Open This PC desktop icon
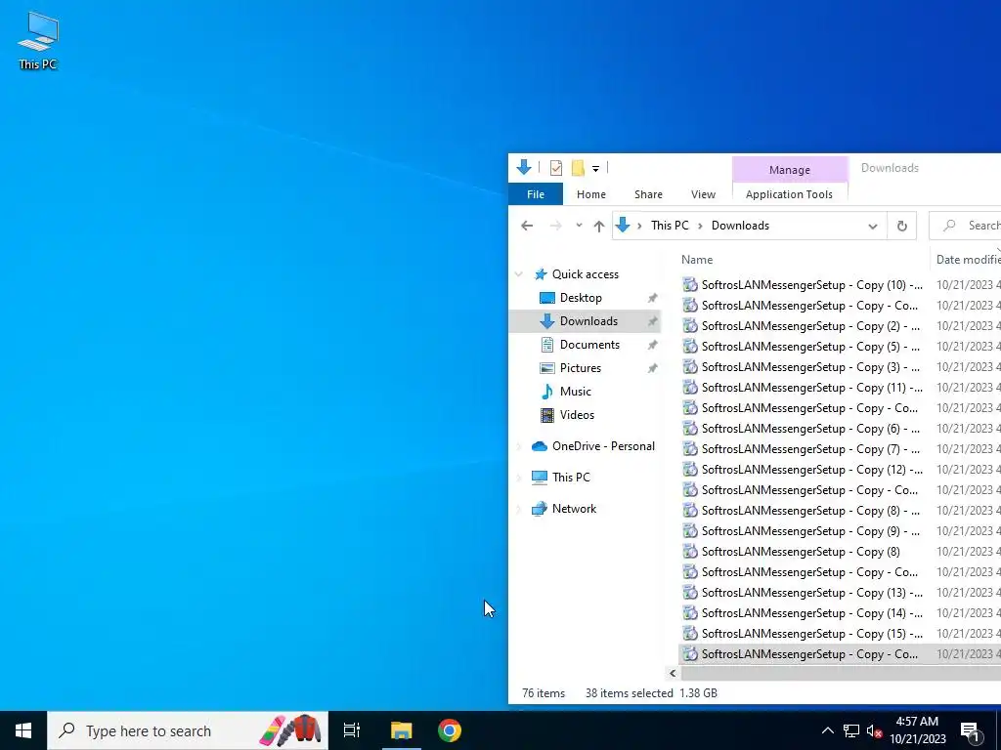Viewport: 1001px width, 750px height. (x=38, y=41)
